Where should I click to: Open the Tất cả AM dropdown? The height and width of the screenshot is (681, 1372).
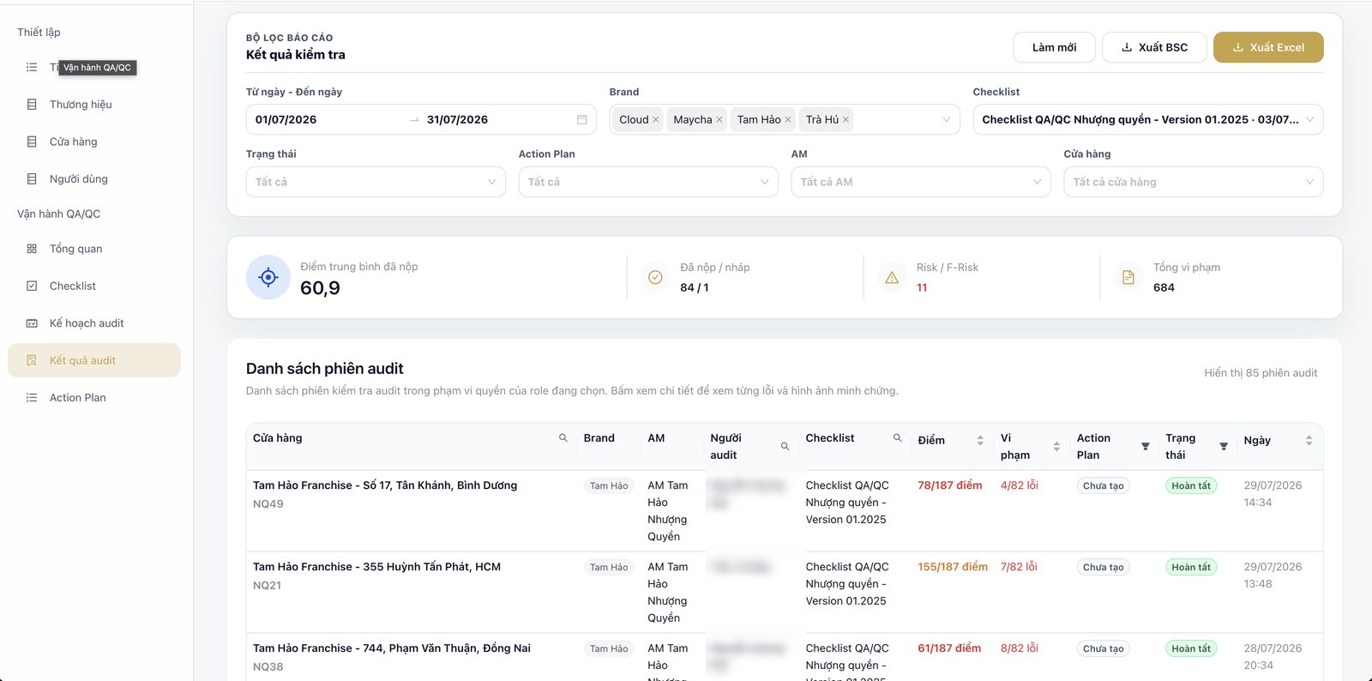click(x=921, y=182)
